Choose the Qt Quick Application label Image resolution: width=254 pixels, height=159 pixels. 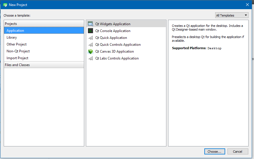[x=111, y=38]
